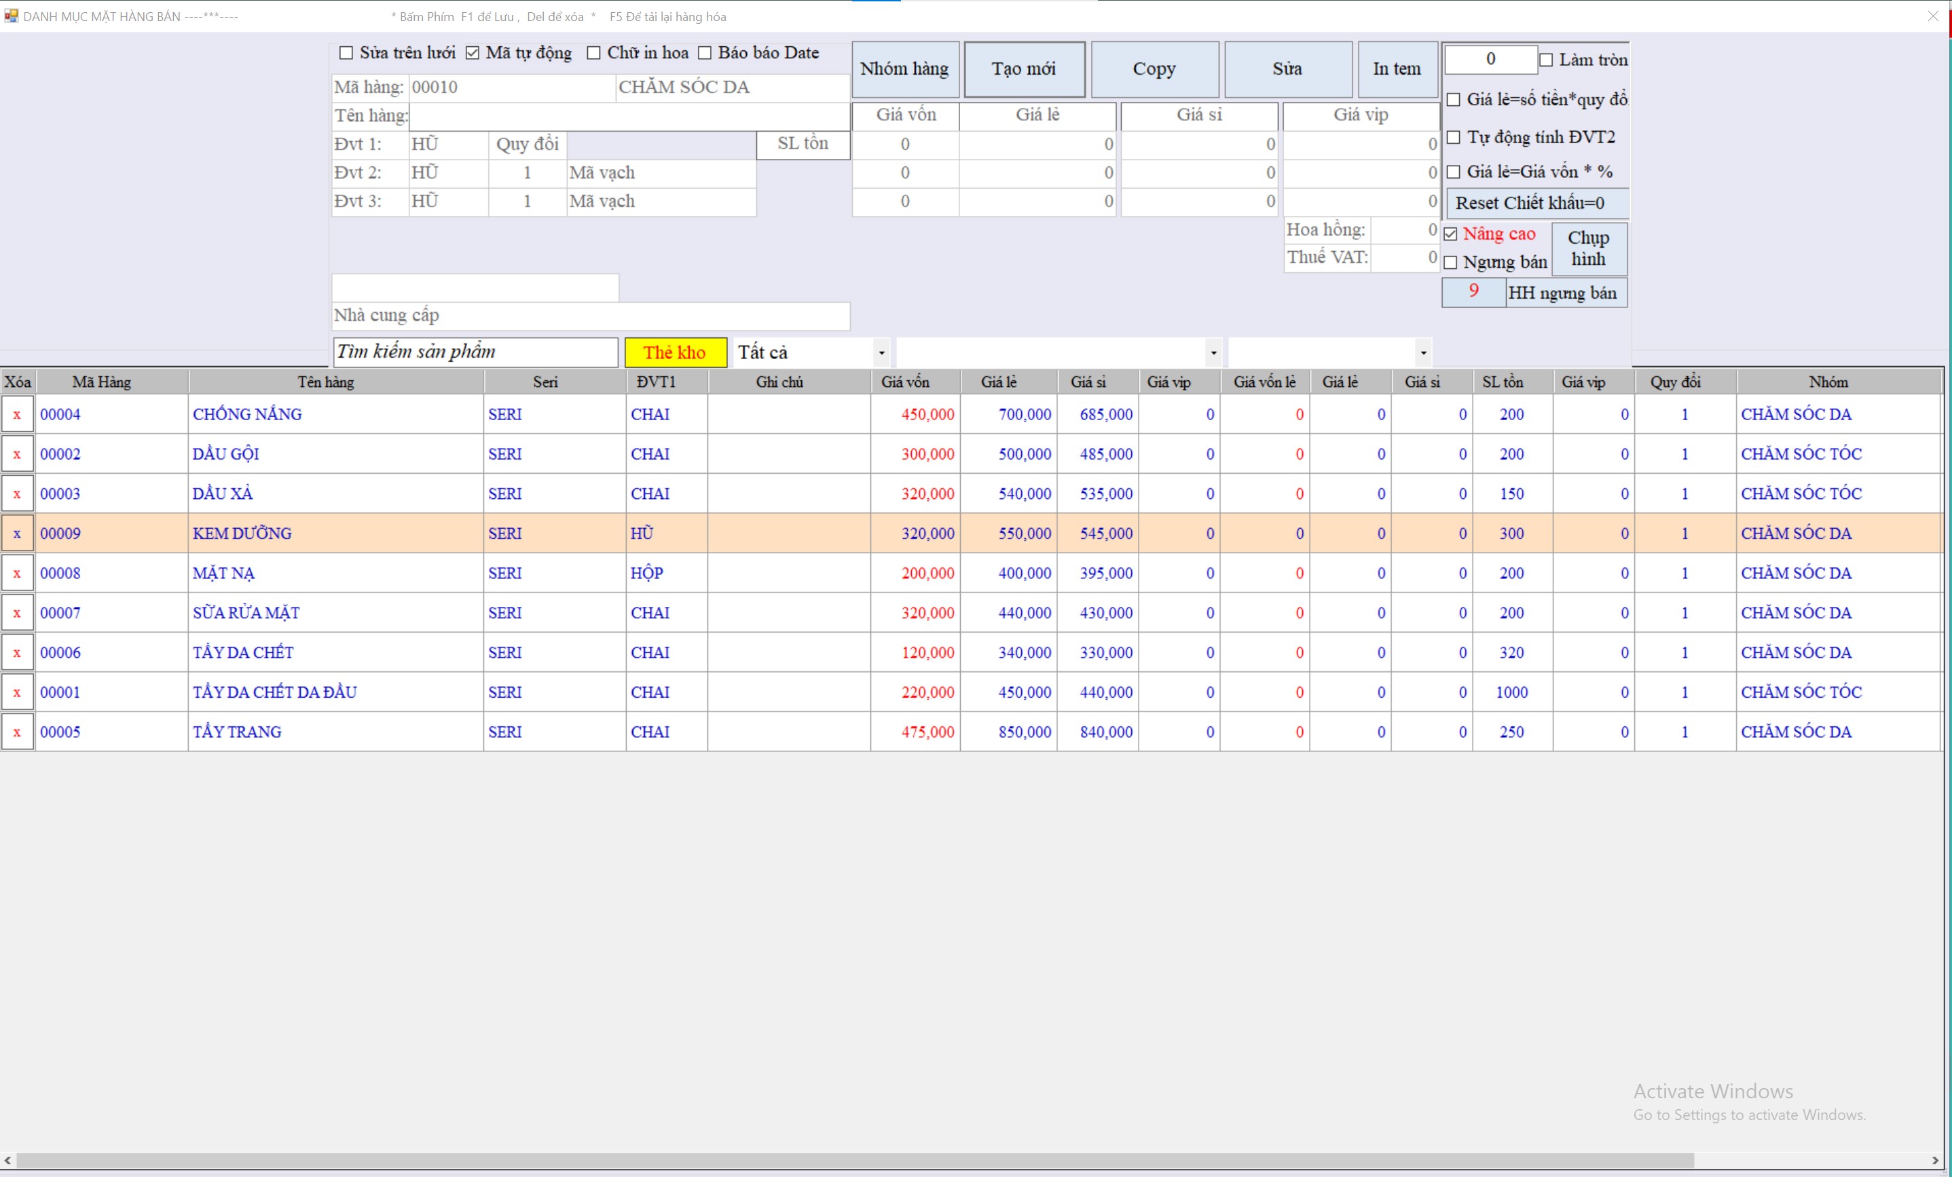Click the Tìm kiếm sản phẩm search field

[475, 352]
